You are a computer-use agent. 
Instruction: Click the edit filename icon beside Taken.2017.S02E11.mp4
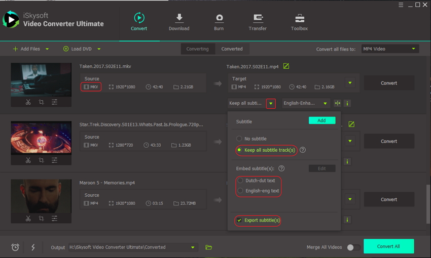pyautogui.click(x=286, y=66)
